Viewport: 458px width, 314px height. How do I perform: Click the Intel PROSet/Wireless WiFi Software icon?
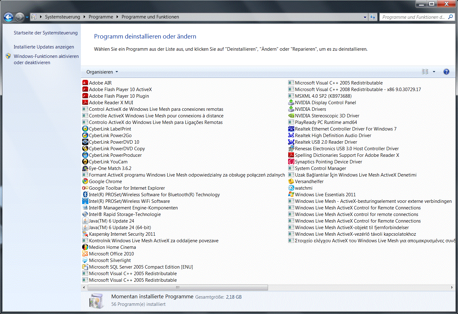click(85, 201)
